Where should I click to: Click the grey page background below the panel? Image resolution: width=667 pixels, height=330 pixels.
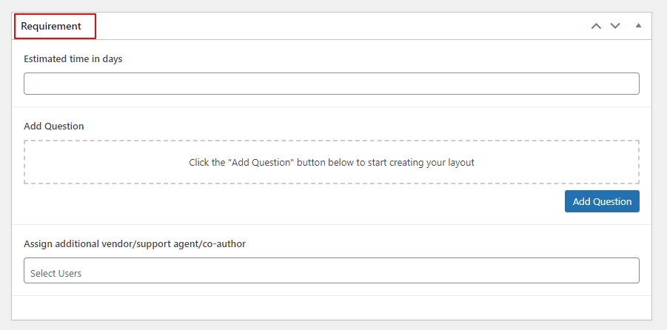click(x=333, y=325)
